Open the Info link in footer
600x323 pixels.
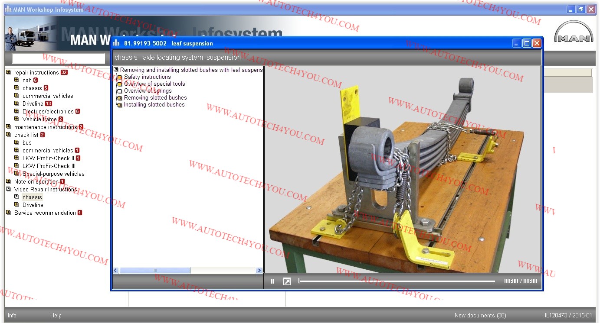[x=12, y=316]
